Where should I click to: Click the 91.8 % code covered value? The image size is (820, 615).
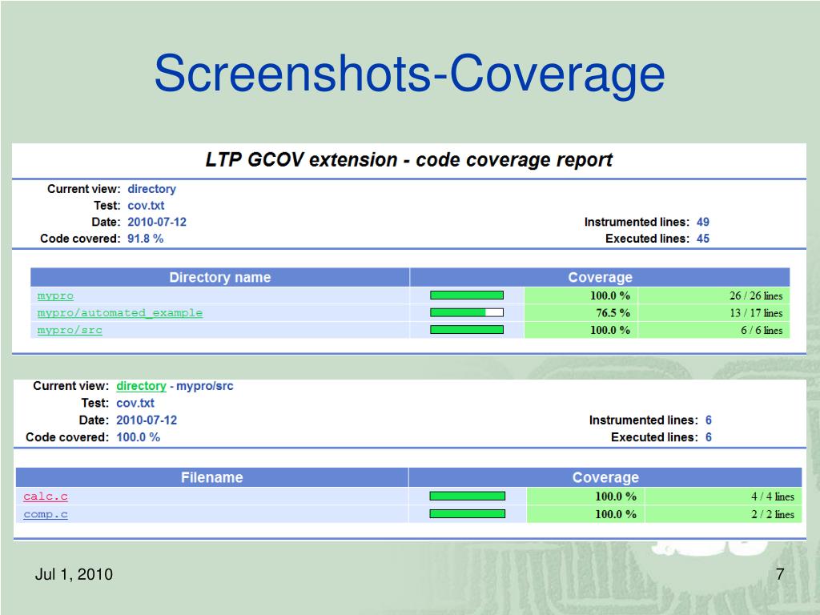click(146, 239)
